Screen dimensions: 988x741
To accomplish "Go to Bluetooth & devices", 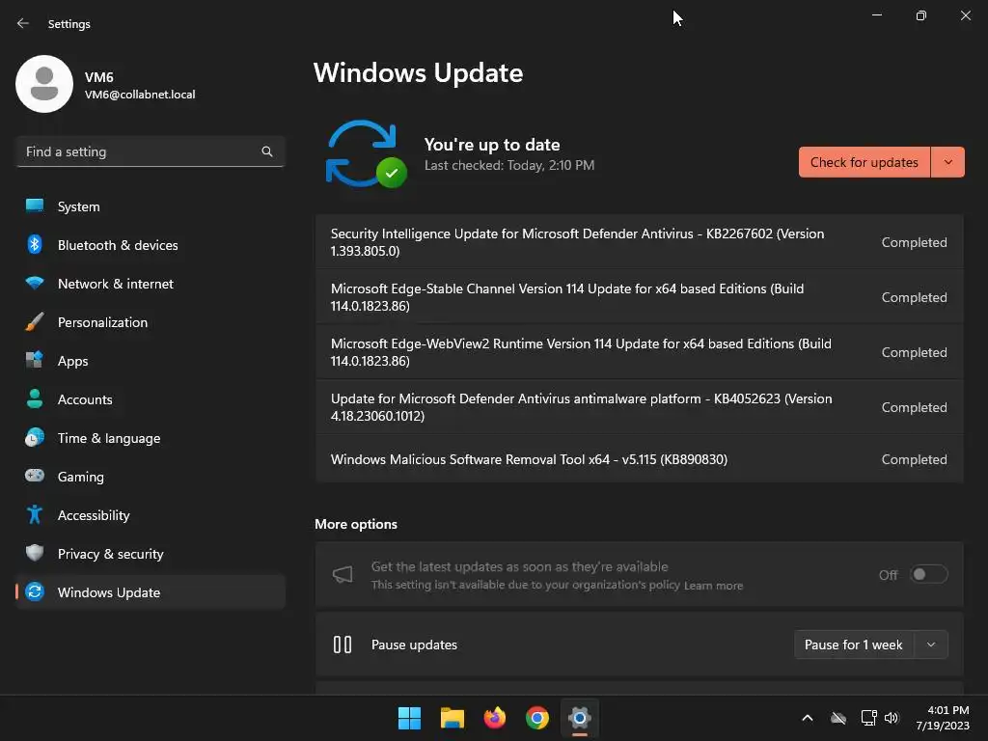I will point(150,244).
